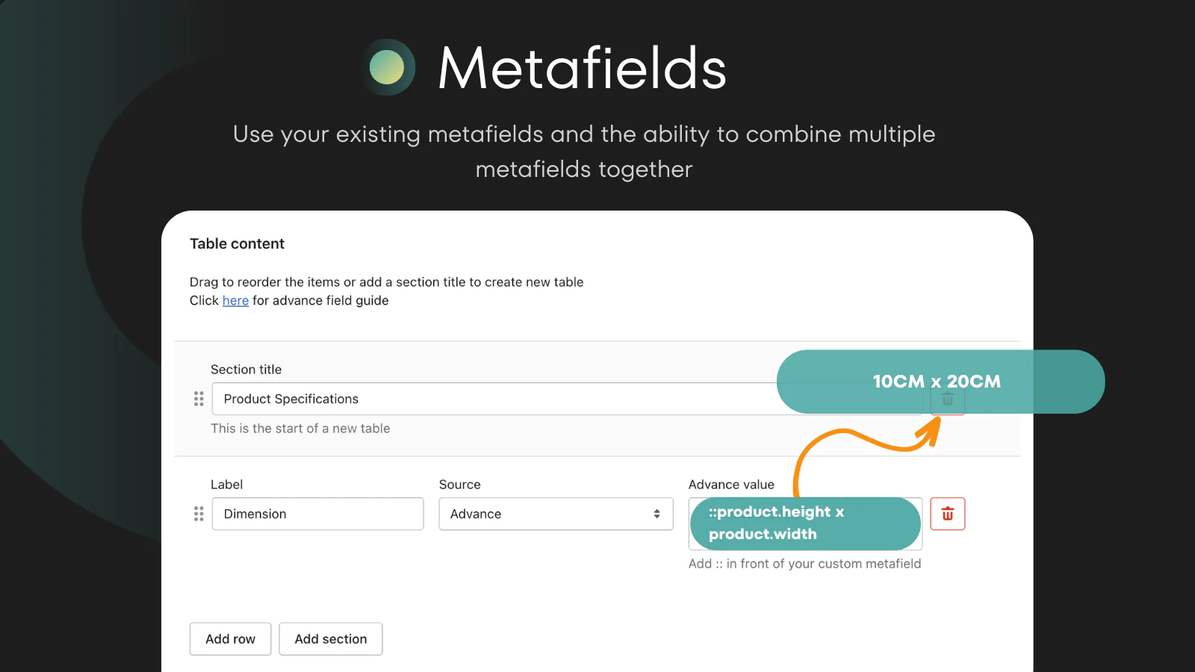Click drag handle beside Dimension label field
The image size is (1195, 672).
point(199,514)
